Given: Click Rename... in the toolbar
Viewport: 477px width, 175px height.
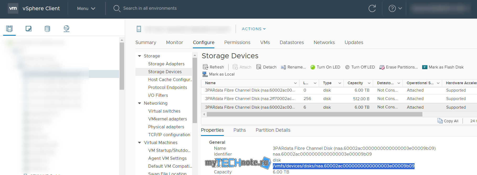Looking at the screenshot, I should click(293, 67).
